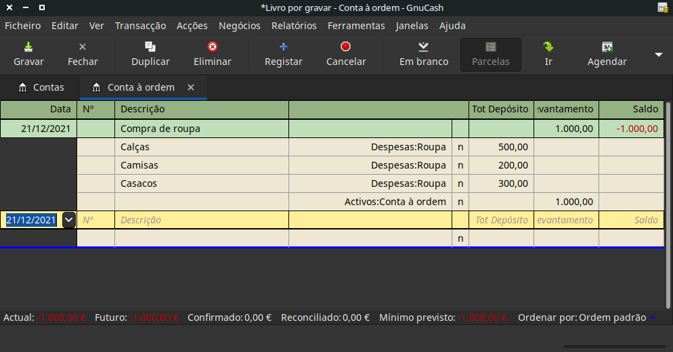Click the Duplicar transaction icon
673x352 pixels.
[150, 47]
